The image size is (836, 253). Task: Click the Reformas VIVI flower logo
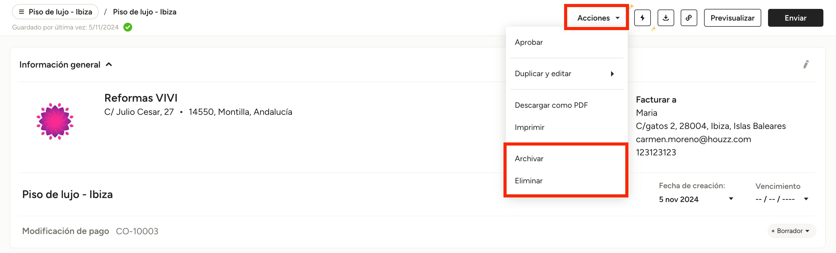[55, 121]
